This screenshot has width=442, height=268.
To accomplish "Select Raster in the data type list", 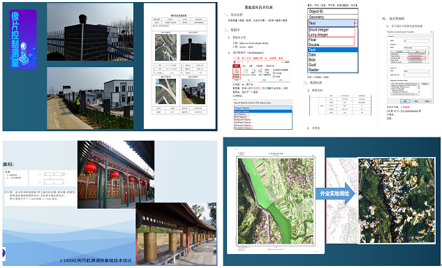I will click(314, 70).
